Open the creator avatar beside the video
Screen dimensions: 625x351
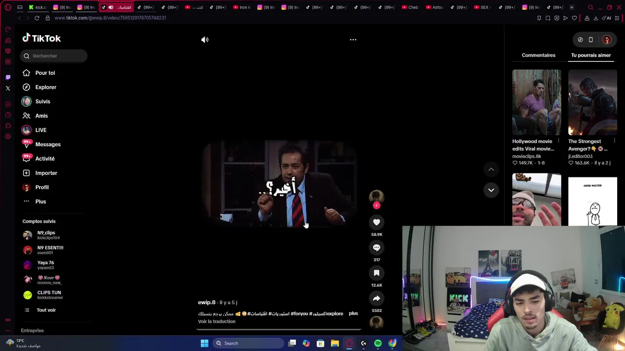376,196
